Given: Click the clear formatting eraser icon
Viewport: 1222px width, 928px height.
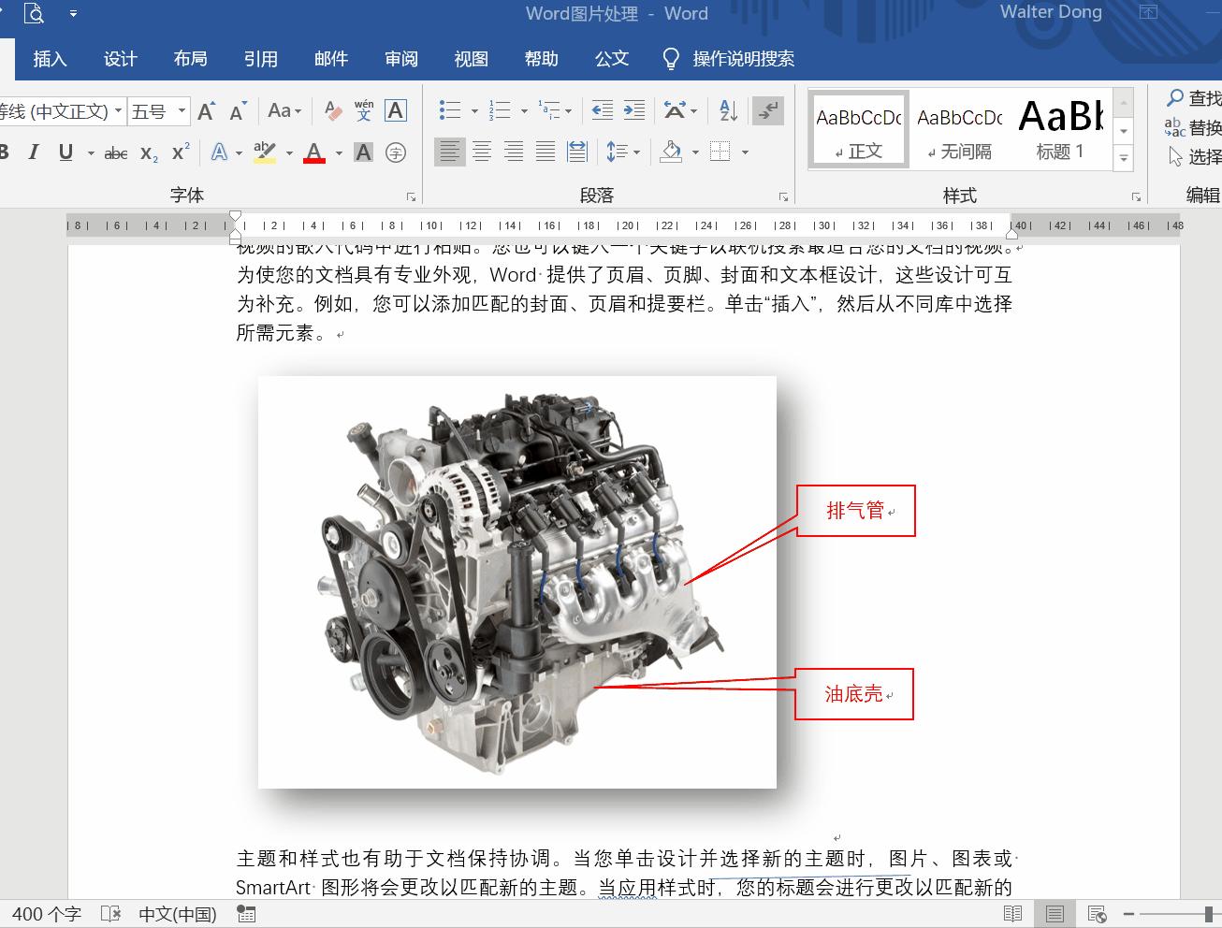Looking at the screenshot, I should pos(332,111).
